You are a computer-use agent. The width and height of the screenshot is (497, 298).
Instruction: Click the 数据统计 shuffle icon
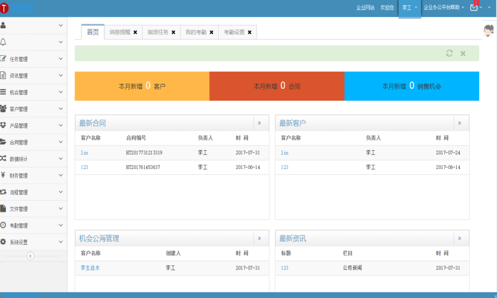click(3, 158)
